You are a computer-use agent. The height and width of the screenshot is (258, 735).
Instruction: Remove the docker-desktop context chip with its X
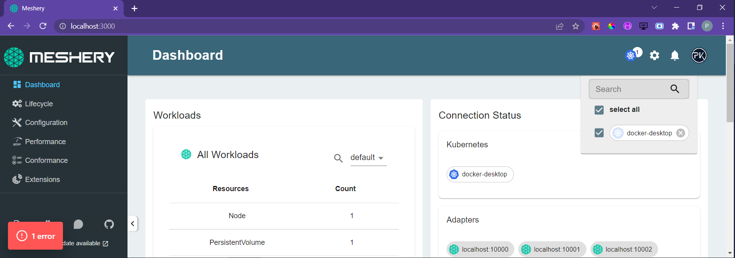point(681,133)
